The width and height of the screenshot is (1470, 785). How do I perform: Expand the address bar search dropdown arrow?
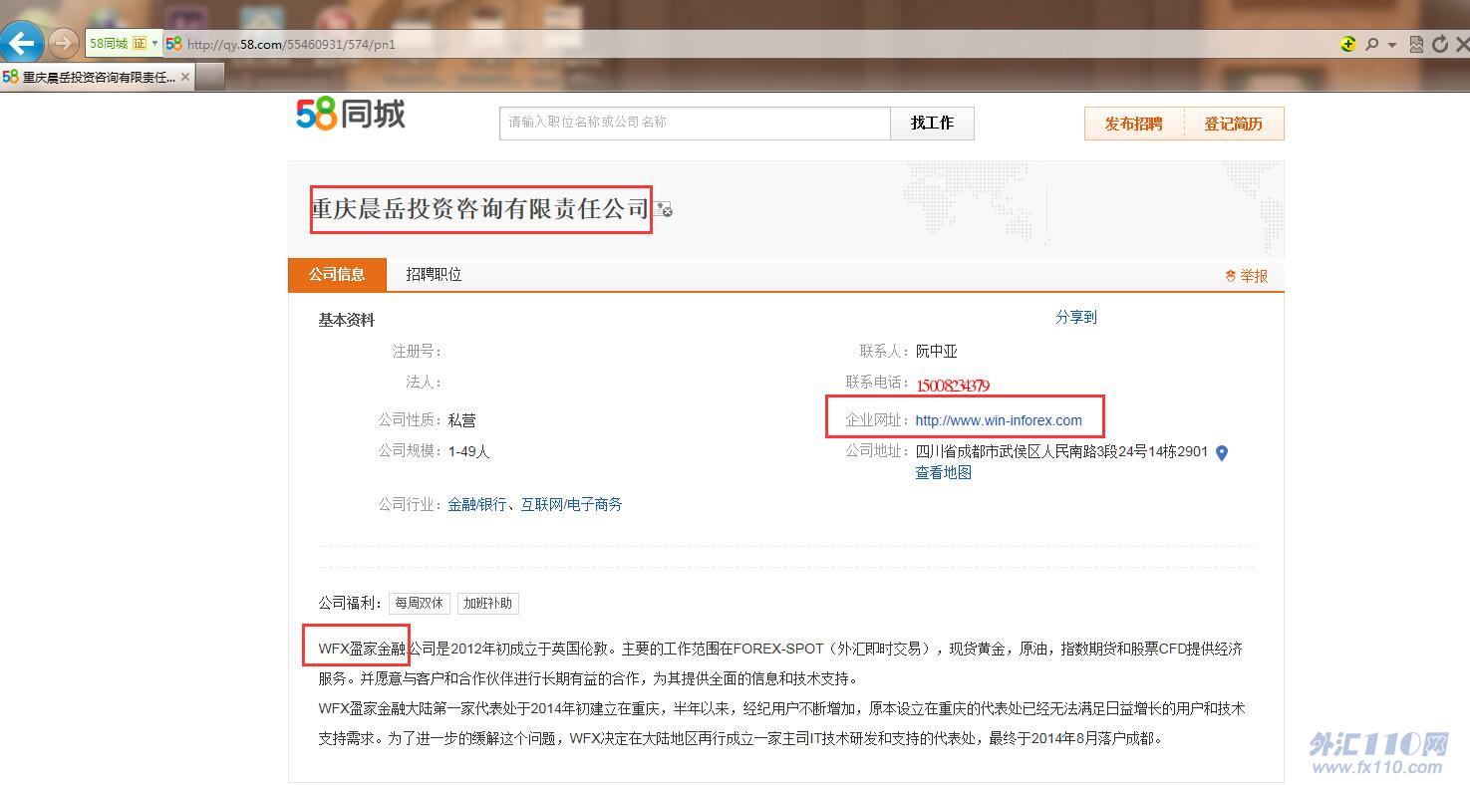point(1391,45)
